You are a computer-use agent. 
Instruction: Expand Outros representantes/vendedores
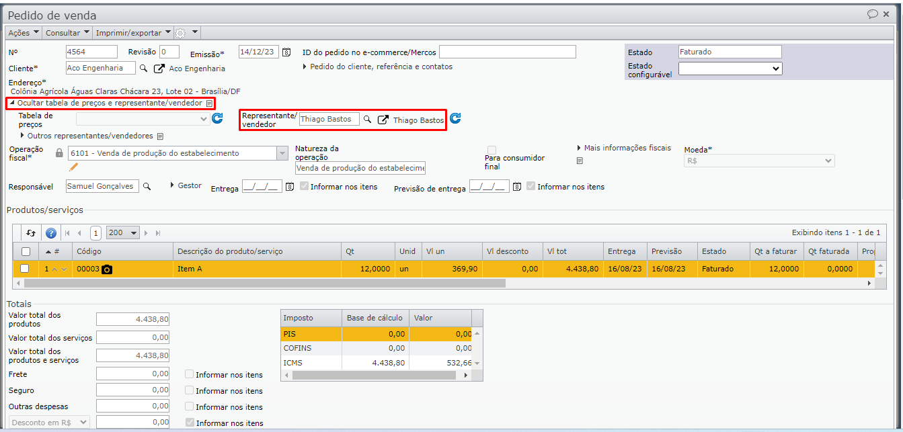click(x=87, y=136)
